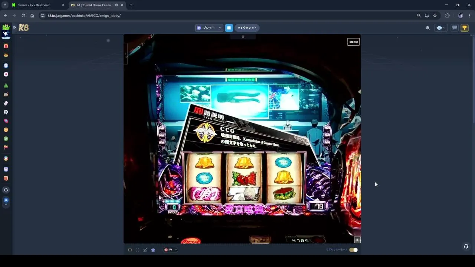Open the site information icon in address bar
The image size is (475, 267).
coord(43,16)
